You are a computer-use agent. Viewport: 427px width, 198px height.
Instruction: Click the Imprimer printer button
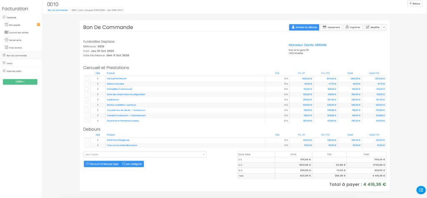click(353, 27)
